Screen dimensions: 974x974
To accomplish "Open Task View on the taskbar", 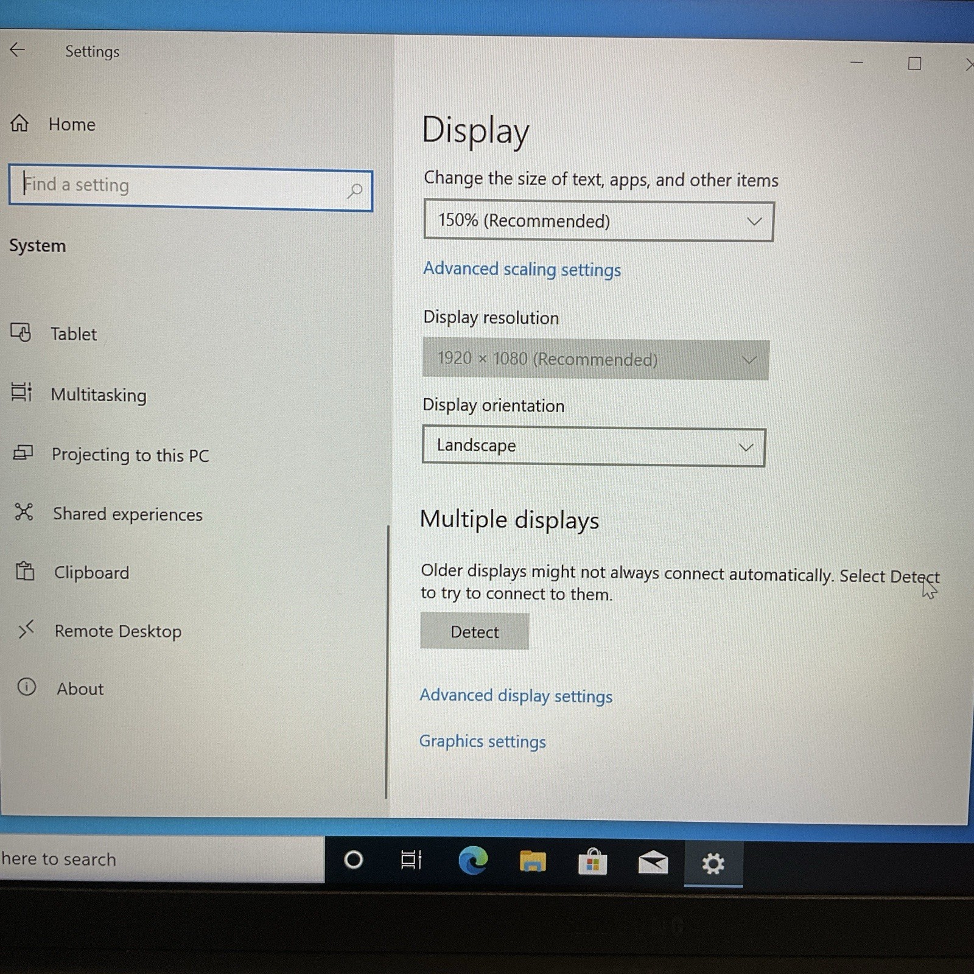I will click(412, 860).
